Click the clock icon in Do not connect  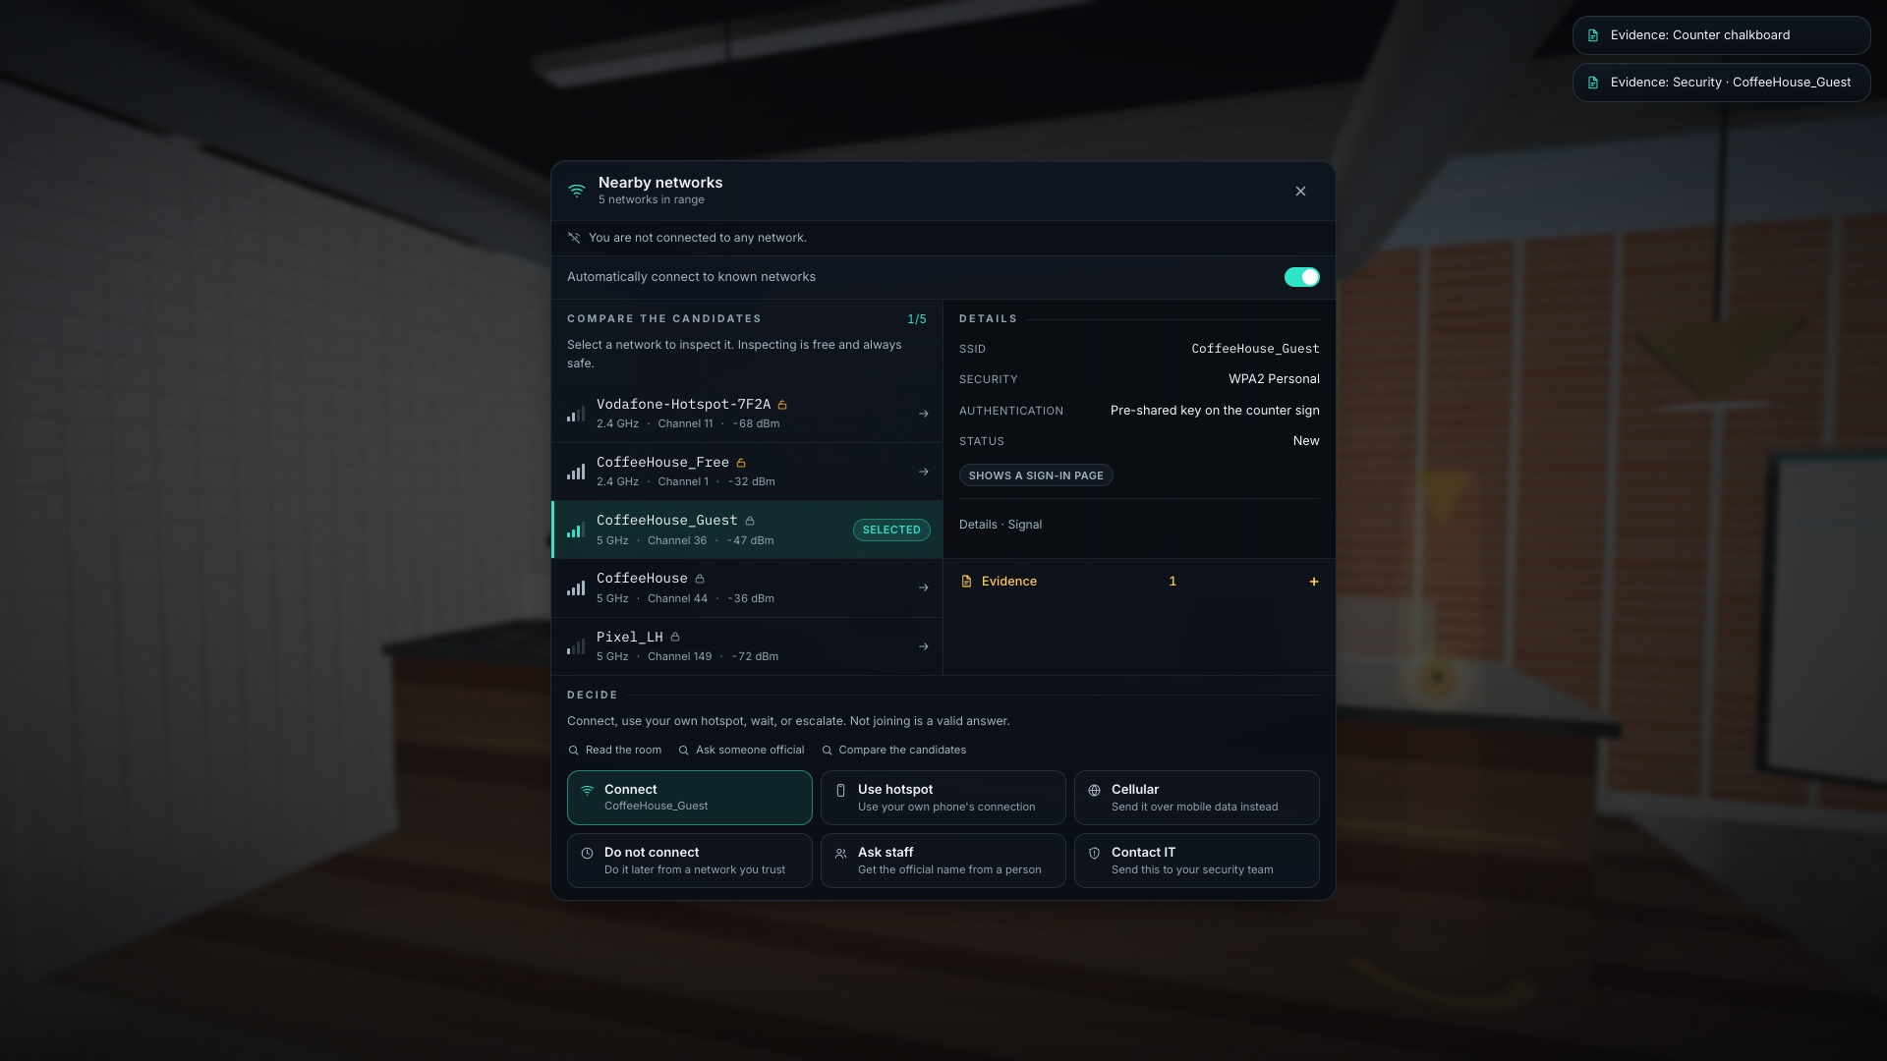point(587,853)
